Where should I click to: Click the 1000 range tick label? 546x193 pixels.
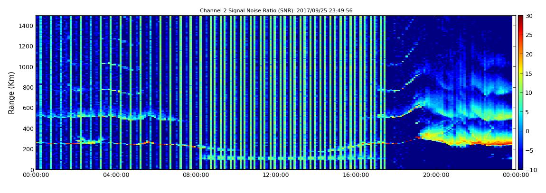pyautogui.click(x=27, y=67)
